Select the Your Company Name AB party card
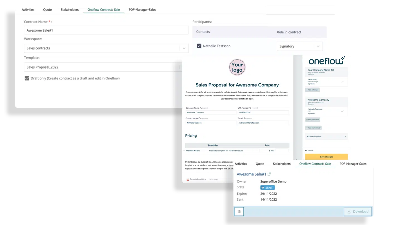 (326, 72)
